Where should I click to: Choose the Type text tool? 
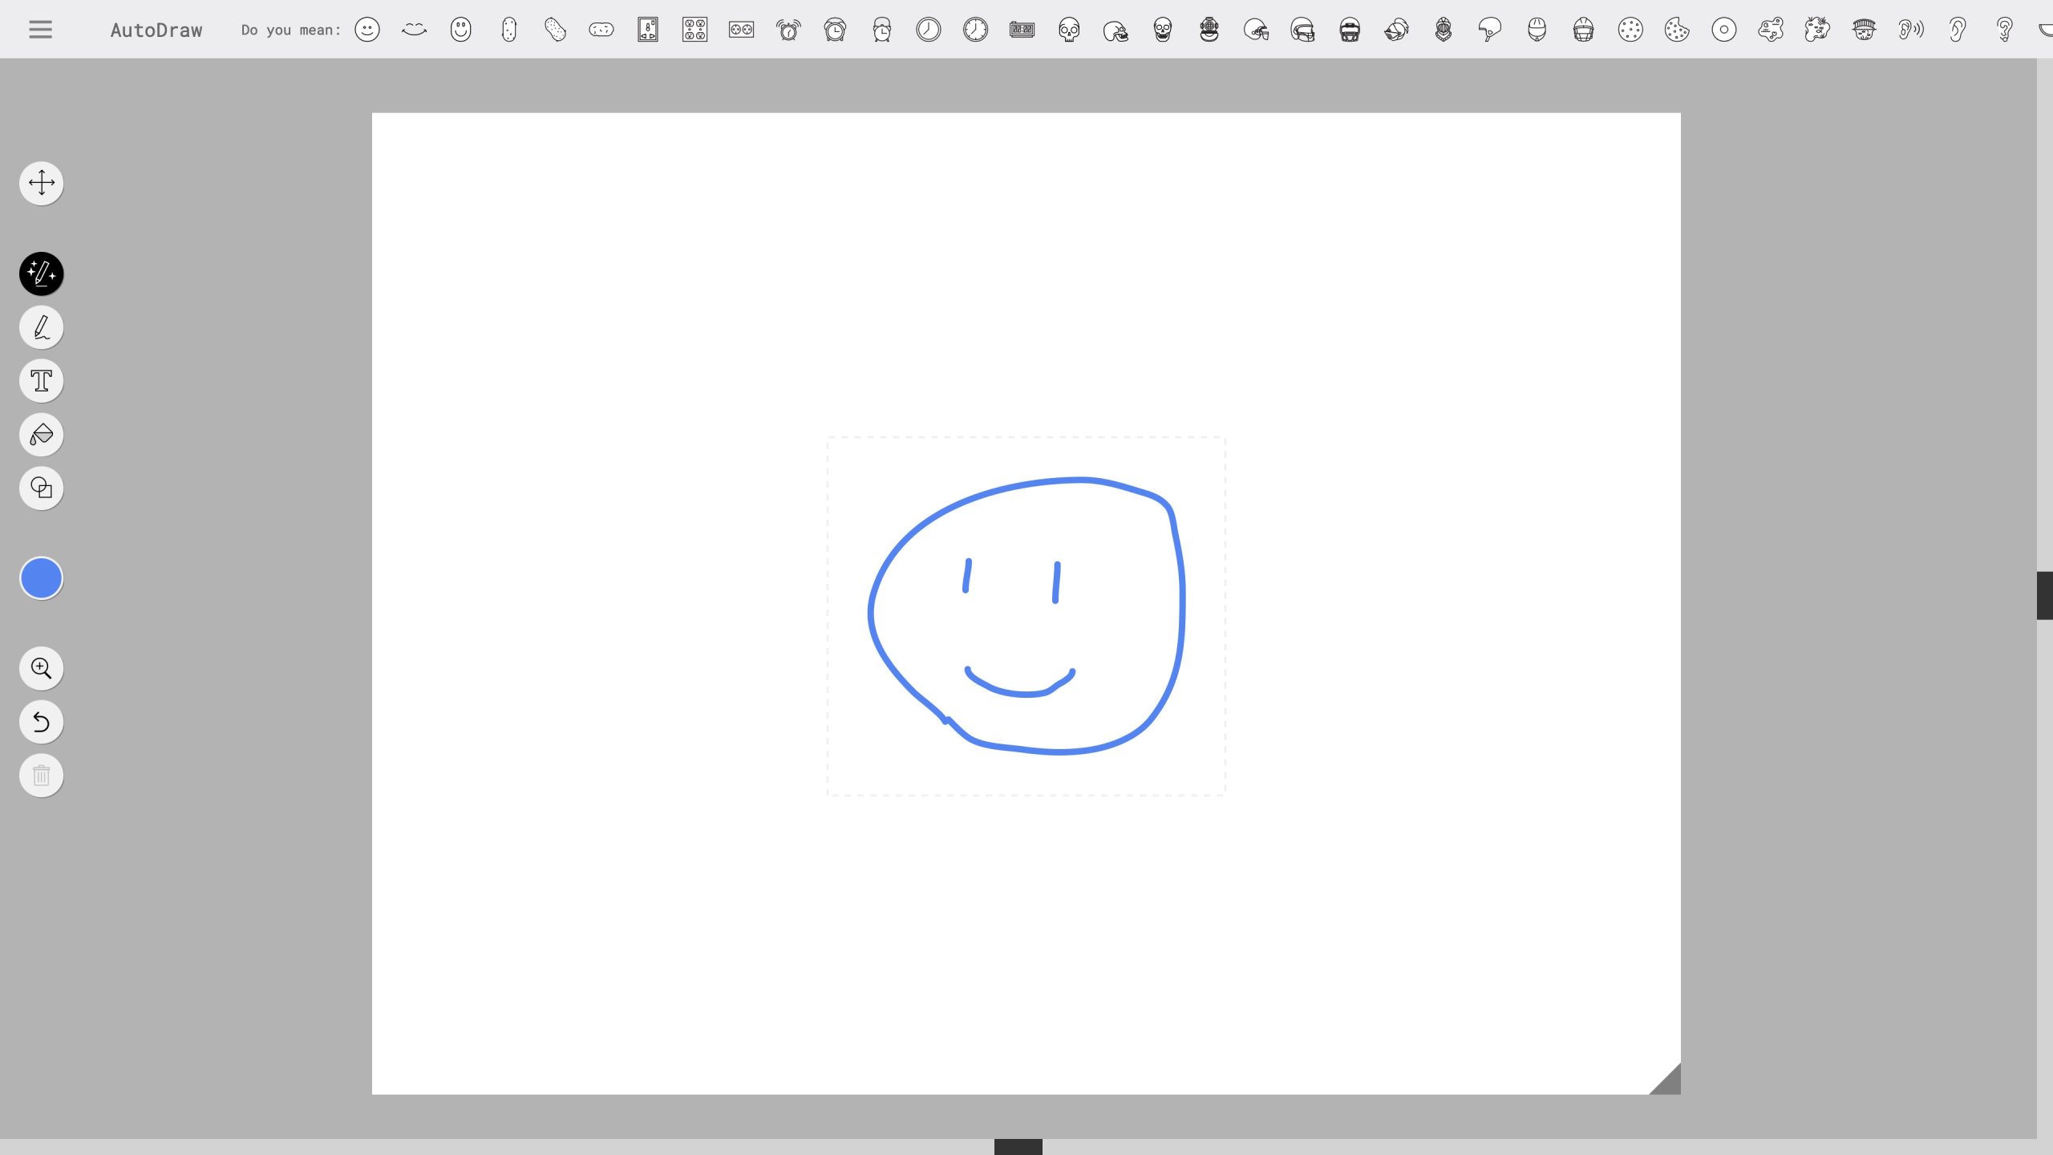point(42,381)
